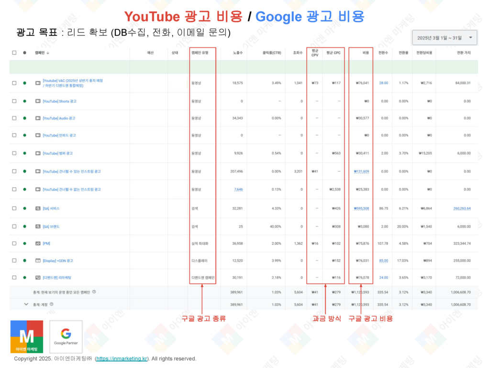Sort by 평균 CPC column header

tap(334, 53)
